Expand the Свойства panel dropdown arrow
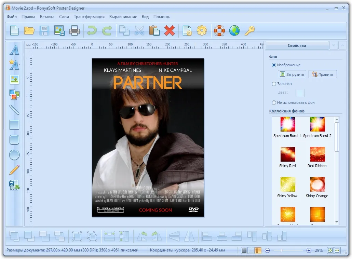This screenshot has width=352, height=259. (x=333, y=45)
